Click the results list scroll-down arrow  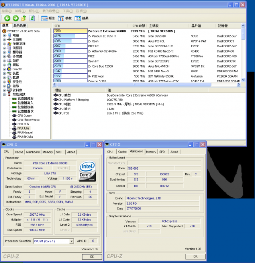[243, 80]
